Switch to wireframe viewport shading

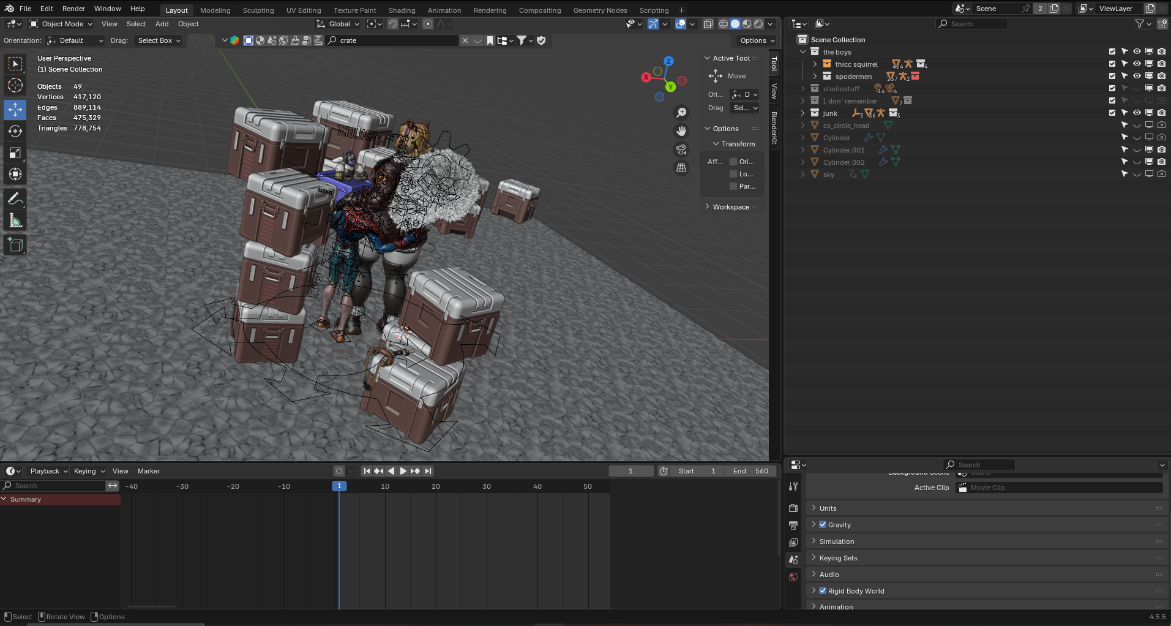coord(724,24)
